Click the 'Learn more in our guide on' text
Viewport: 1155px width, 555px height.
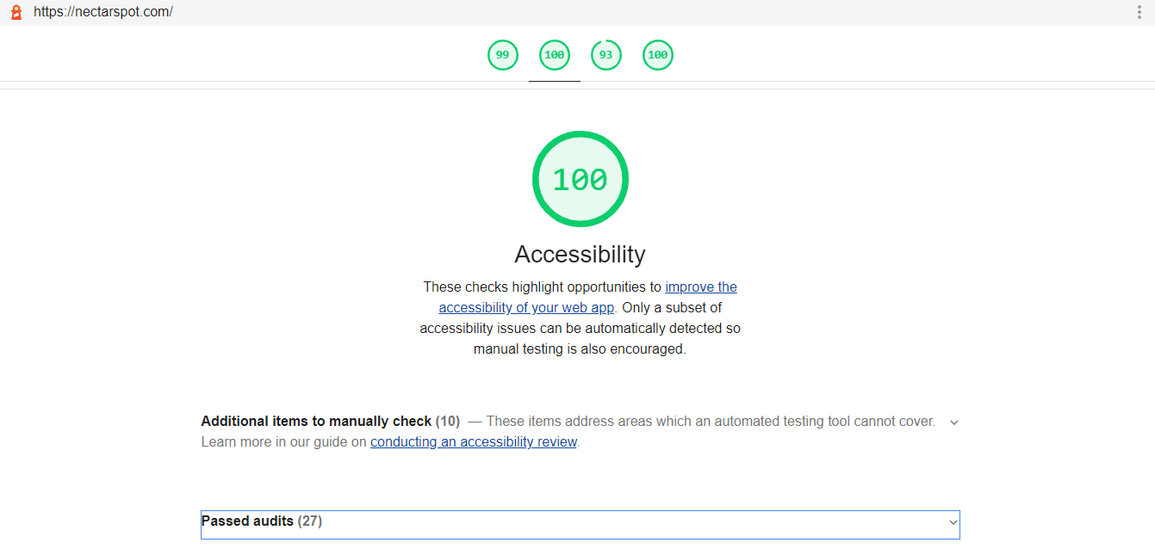click(x=283, y=442)
